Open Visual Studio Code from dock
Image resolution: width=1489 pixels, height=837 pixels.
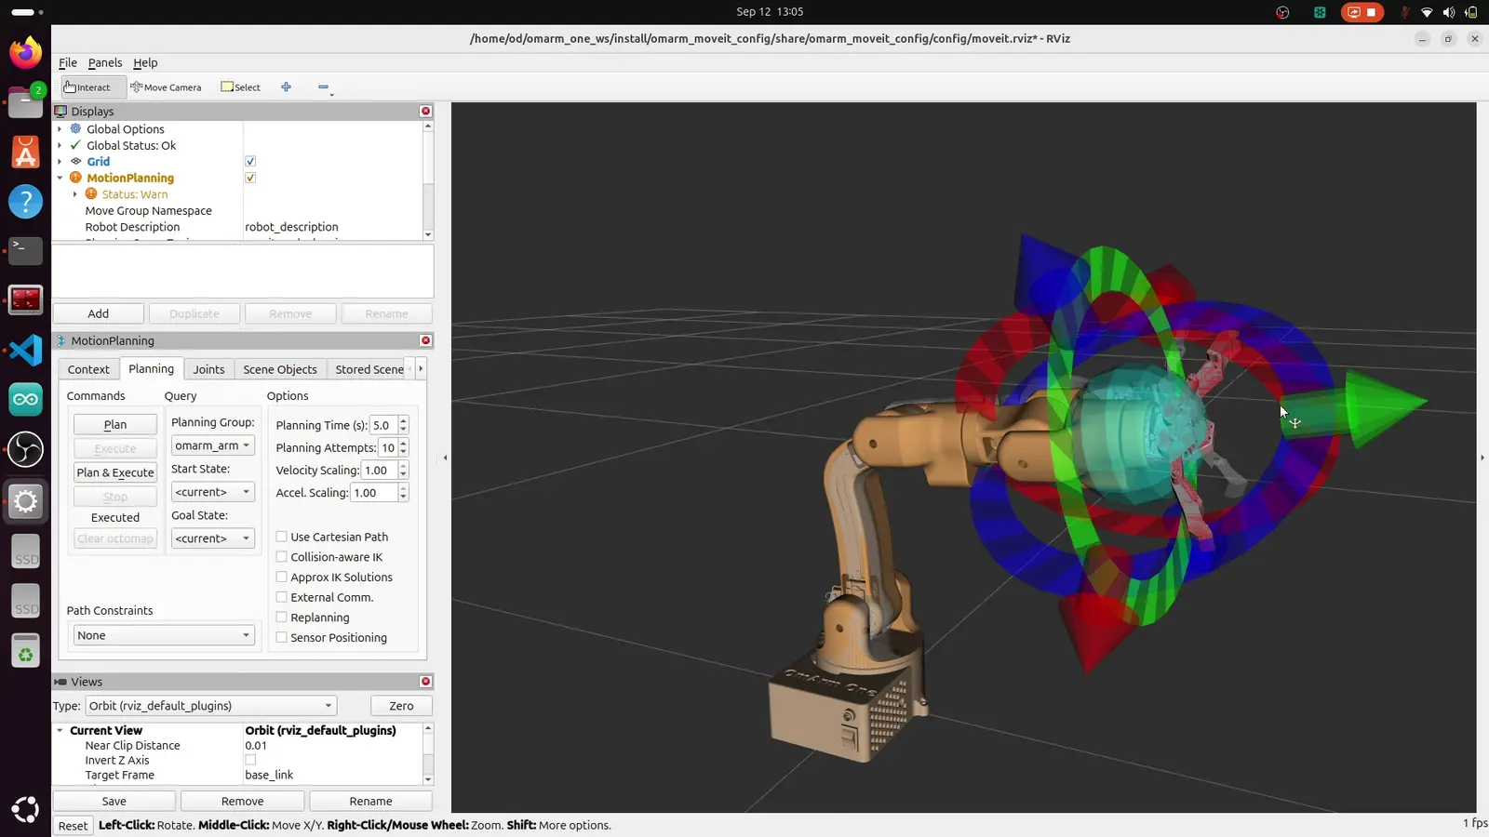pyautogui.click(x=25, y=351)
